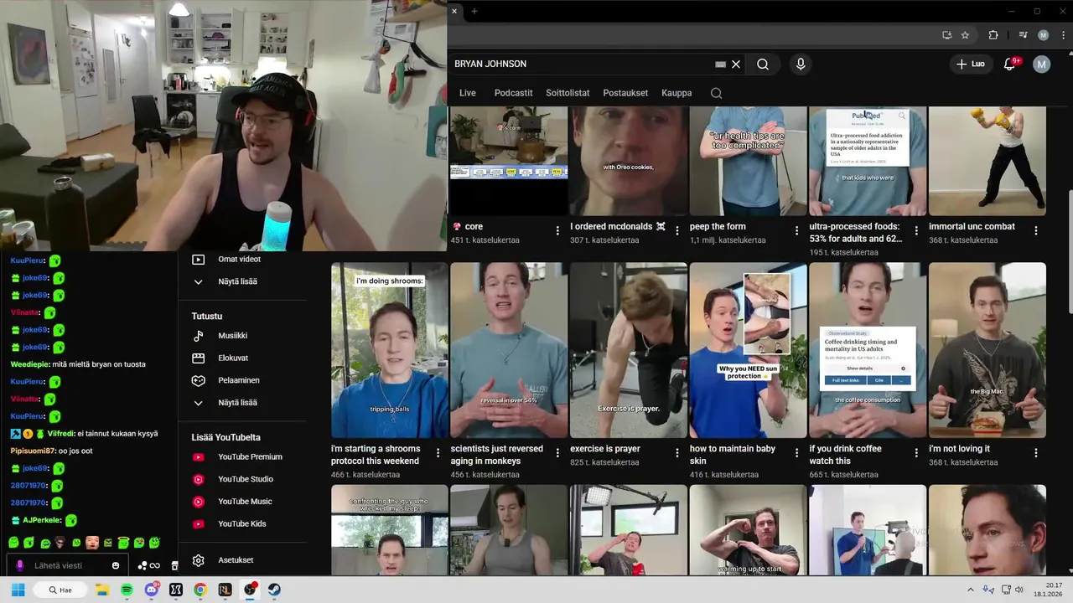Open options menu for 'ultra-processed foods' video
Screen dimensions: 1073x603
point(916,230)
